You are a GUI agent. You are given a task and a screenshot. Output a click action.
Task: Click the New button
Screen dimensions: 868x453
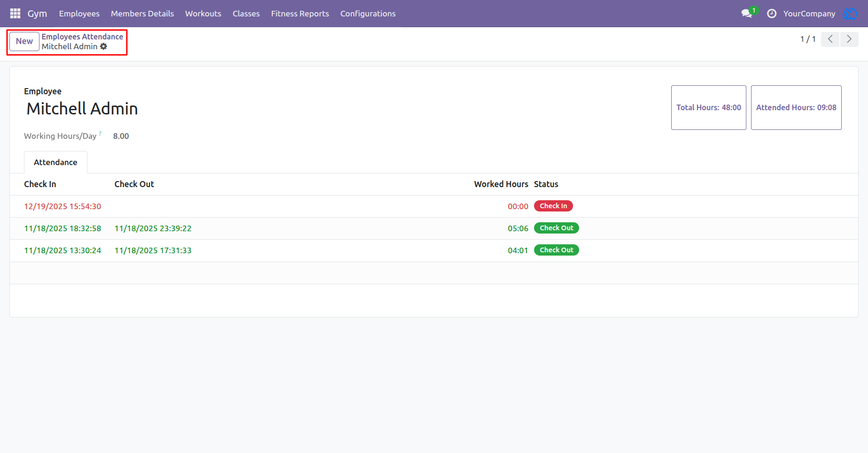(24, 41)
